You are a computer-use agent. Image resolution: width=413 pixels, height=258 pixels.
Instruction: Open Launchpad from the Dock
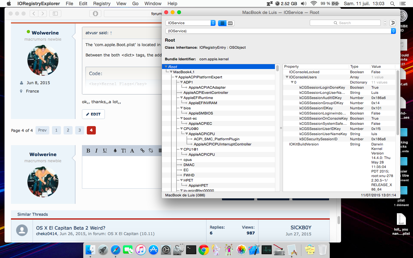point(103,250)
